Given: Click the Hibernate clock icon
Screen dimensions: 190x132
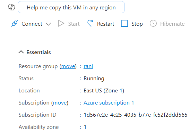Looking at the screenshot, I should click(153, 23).
